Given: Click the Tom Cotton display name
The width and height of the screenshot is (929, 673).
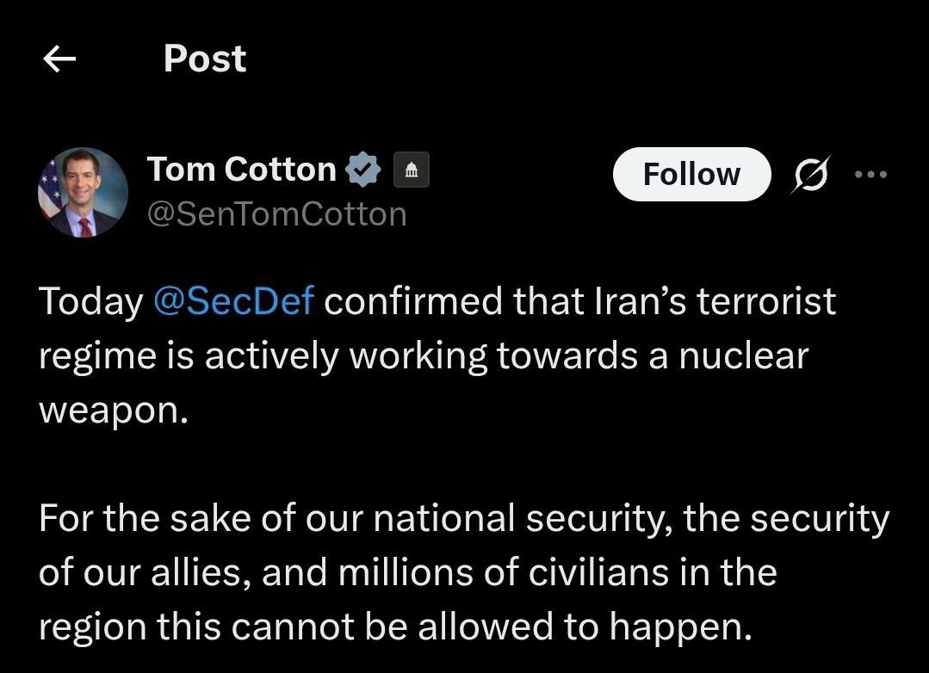Looking at the screenshot, I should coord(241,169).
